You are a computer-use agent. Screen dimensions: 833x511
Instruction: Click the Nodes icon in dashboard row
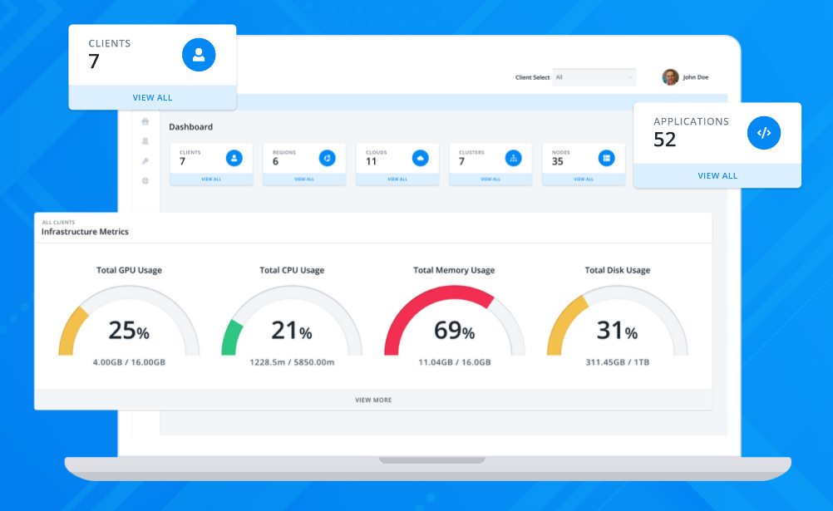click(x=606, y=157)
